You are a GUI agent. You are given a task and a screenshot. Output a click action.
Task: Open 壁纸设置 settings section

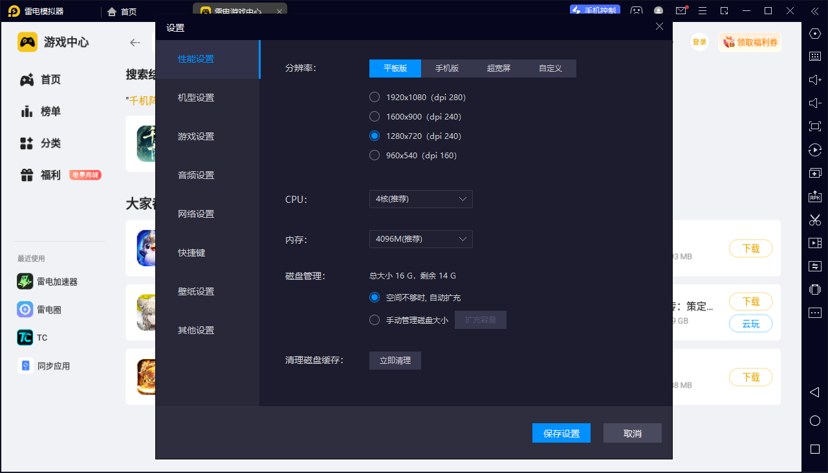pyautogui.click(x=208, y=292)
